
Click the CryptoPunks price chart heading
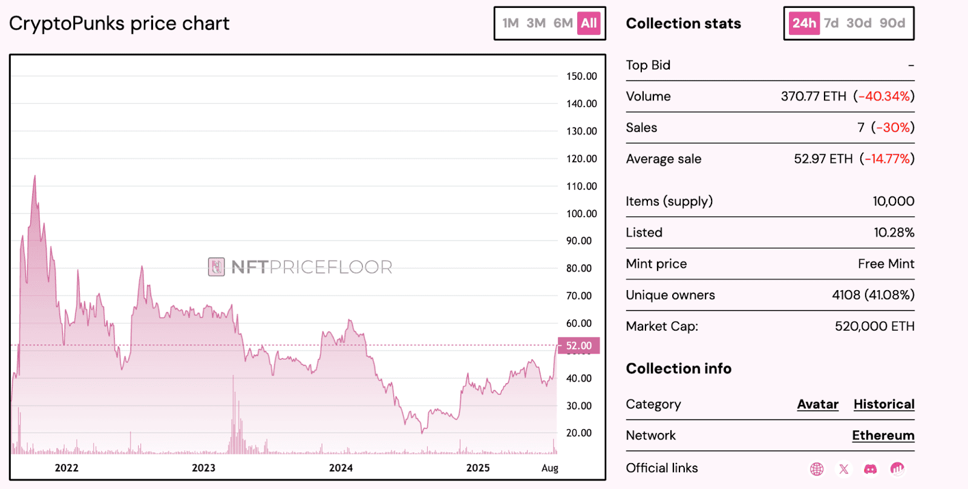119,24
